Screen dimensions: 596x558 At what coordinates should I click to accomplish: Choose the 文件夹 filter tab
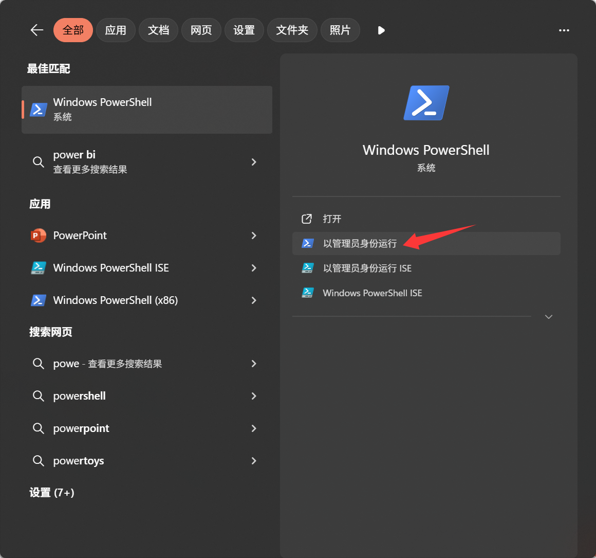[x=292, y=30]
